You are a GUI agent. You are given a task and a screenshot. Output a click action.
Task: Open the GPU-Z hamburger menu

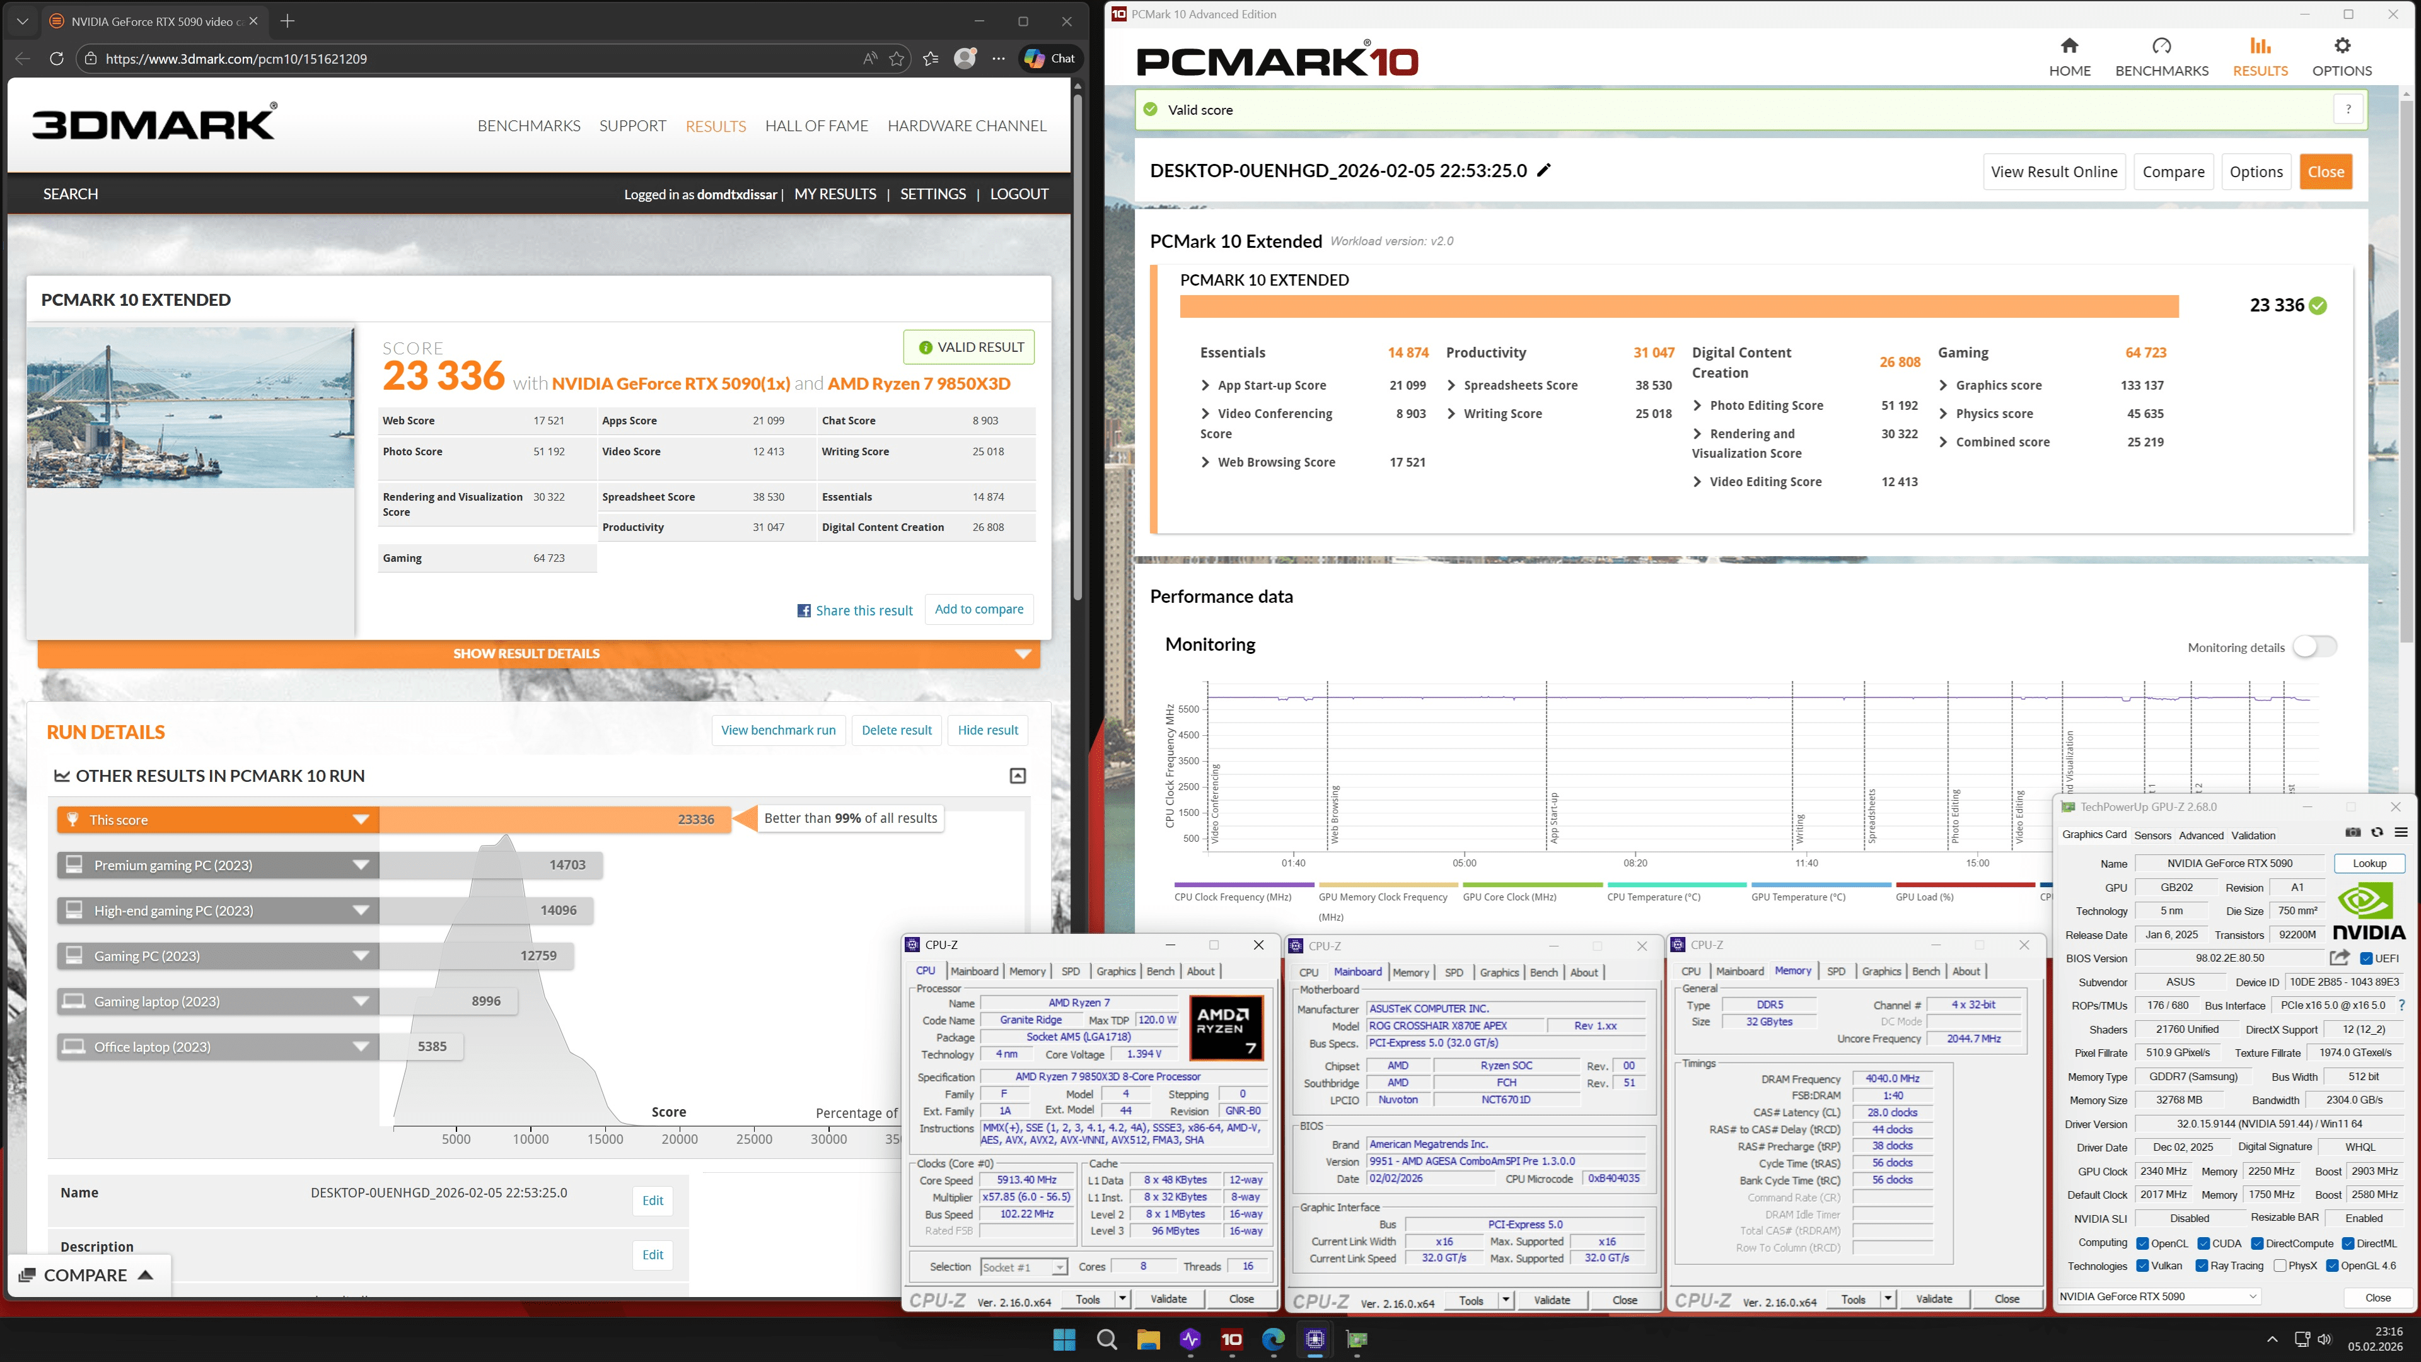(2400, 833)
